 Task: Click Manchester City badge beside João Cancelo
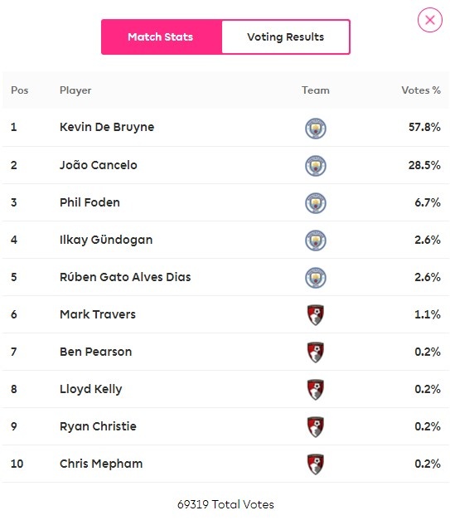click(316, 166)
